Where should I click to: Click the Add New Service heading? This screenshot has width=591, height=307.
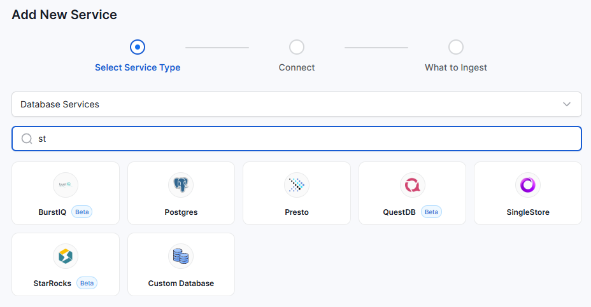click(64, 15)
